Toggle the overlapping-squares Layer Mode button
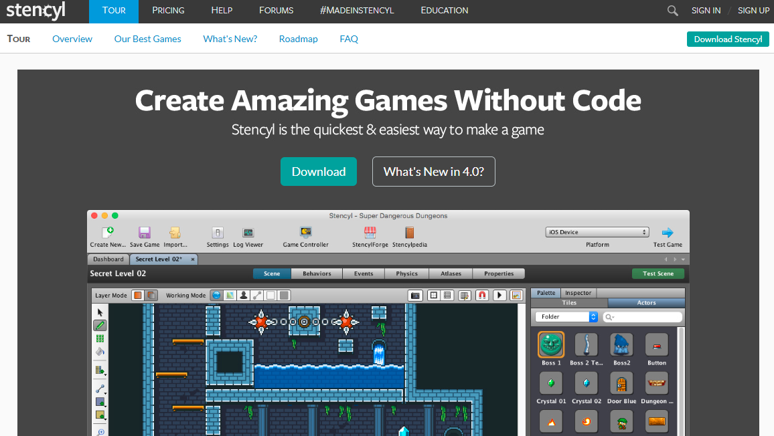Image resolution: width=774 pixels, height=436 pixels. pos(151,296)
